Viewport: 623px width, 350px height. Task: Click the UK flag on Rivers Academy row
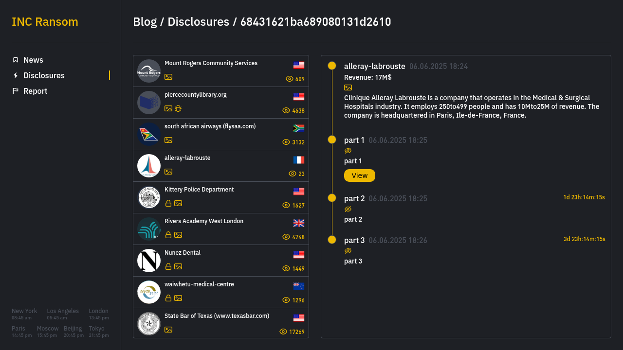299,223
